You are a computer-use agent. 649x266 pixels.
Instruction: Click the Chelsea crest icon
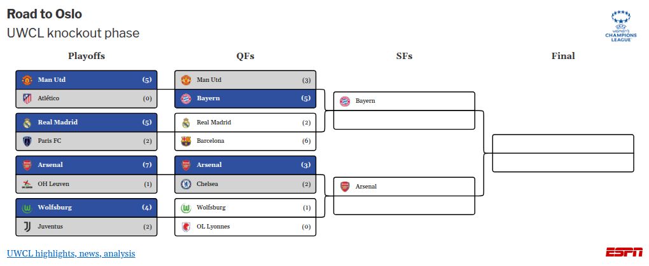186,183
